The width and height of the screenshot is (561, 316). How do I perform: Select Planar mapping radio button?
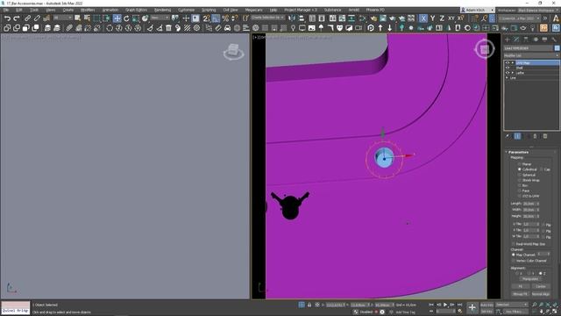520,164
